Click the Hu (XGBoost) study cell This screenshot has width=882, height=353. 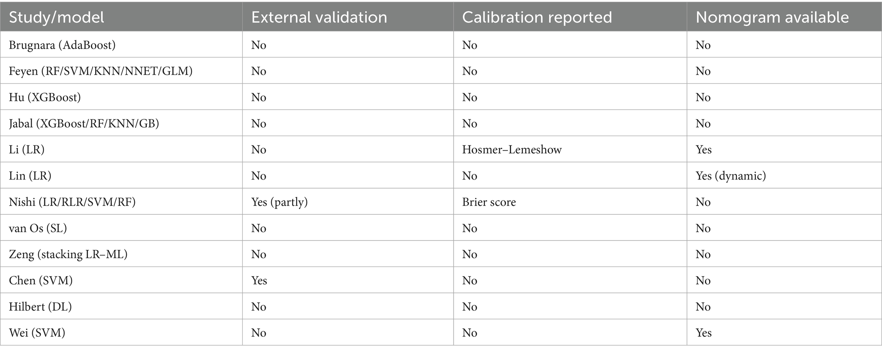45,97
